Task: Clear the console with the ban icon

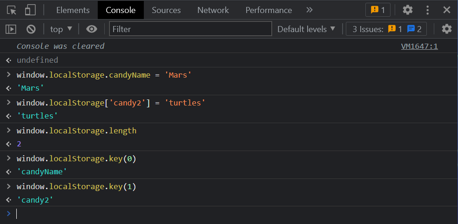Action: click(x=31, y=29)
